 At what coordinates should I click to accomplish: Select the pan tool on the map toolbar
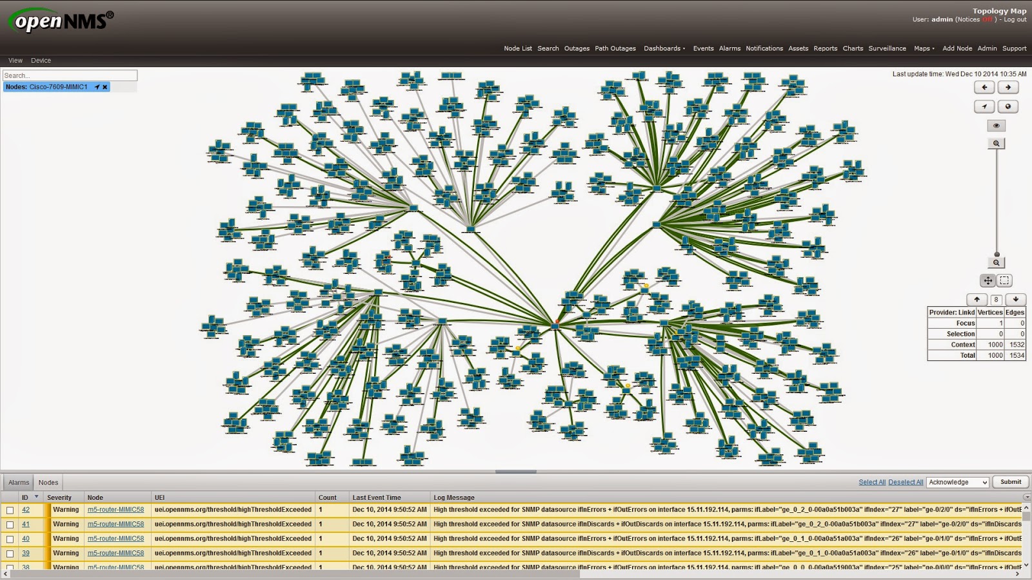click(x=988, y=280)
